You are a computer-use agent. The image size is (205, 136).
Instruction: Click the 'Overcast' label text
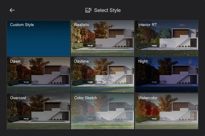[x=18, y=98]
